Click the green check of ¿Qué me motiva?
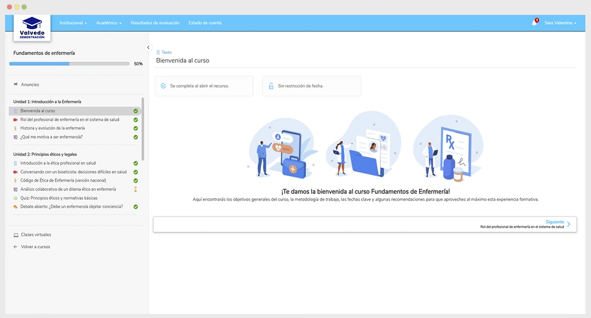 tap(136, 137)
